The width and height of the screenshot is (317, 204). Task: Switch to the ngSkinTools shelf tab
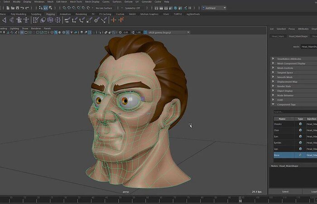[x=193, y=14]
